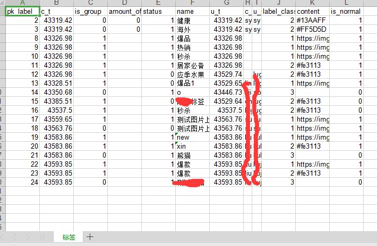Select column B header

coord(56,3)
